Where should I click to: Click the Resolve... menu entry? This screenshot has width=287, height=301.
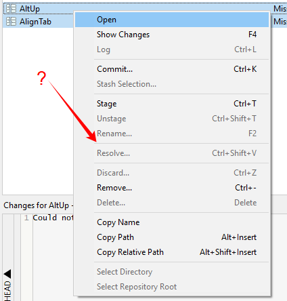click(x=172, y=153)
